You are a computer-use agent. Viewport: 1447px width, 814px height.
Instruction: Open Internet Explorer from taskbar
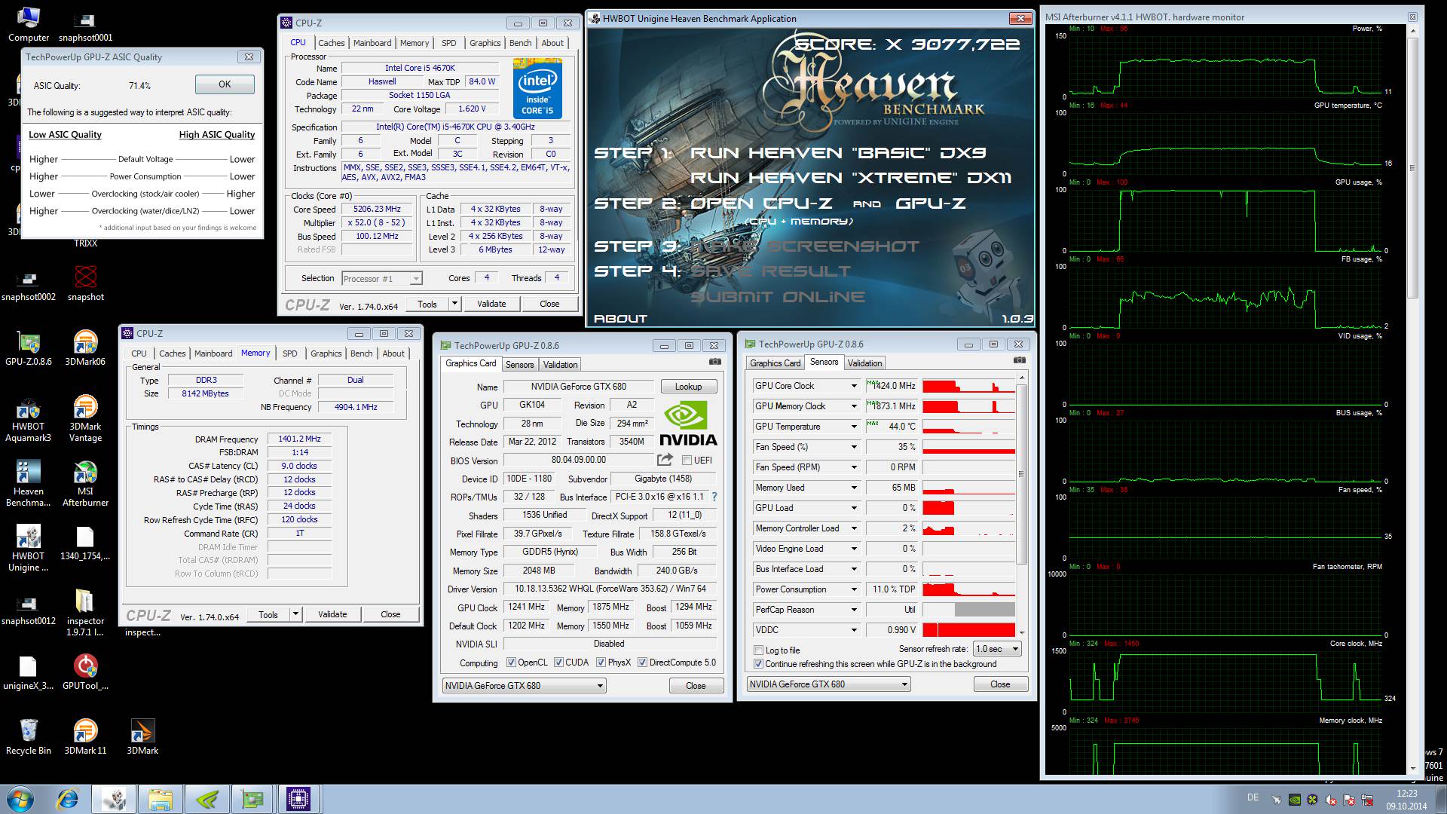point(68,799)
